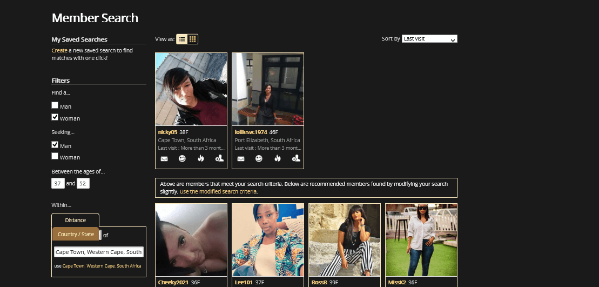Click 'Cape Town, South Africa' on nicky05's card
The image size is (599, 287).
tap(187, 140)
